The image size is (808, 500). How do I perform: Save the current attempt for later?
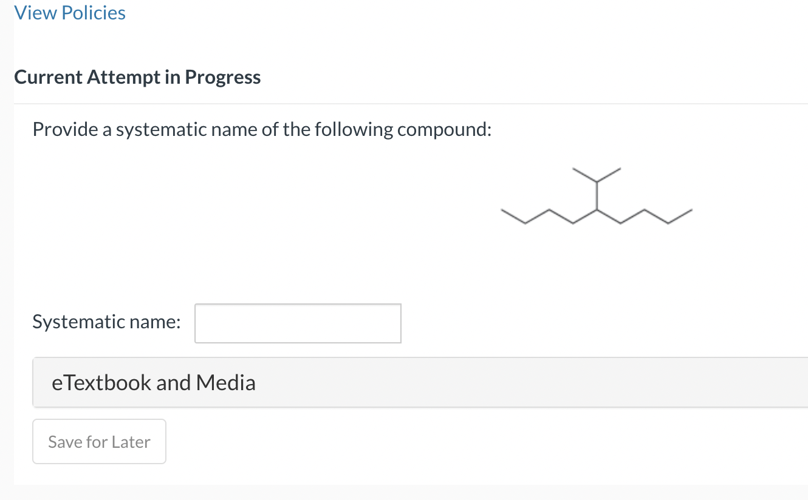point(99,441)
